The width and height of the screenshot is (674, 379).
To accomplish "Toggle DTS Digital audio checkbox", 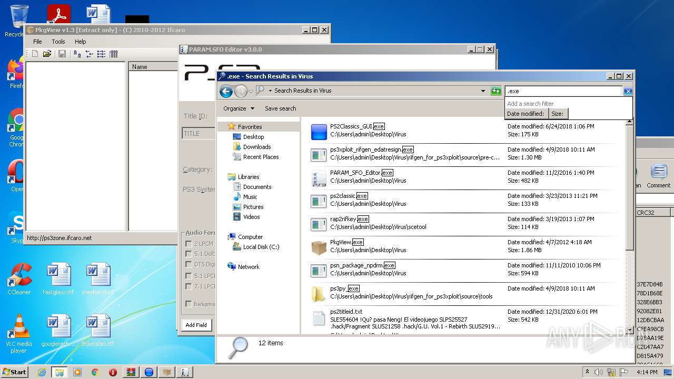I will (x=189, y=264).
